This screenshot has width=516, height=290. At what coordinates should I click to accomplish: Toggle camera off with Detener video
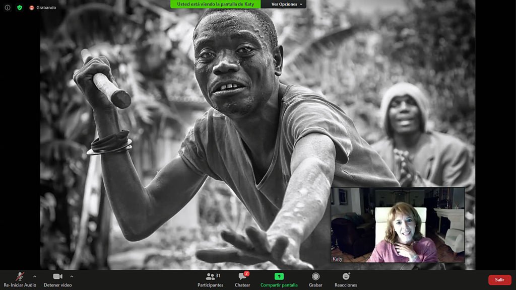[57, 279]
